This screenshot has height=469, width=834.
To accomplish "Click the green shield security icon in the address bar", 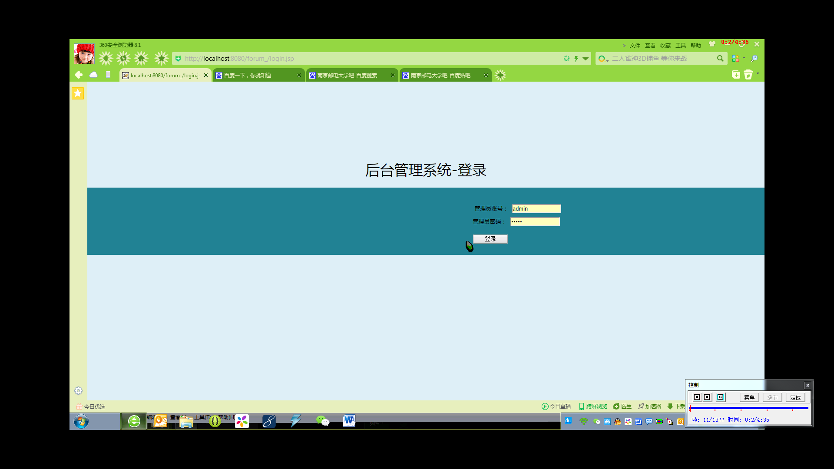I will (178, 59).
